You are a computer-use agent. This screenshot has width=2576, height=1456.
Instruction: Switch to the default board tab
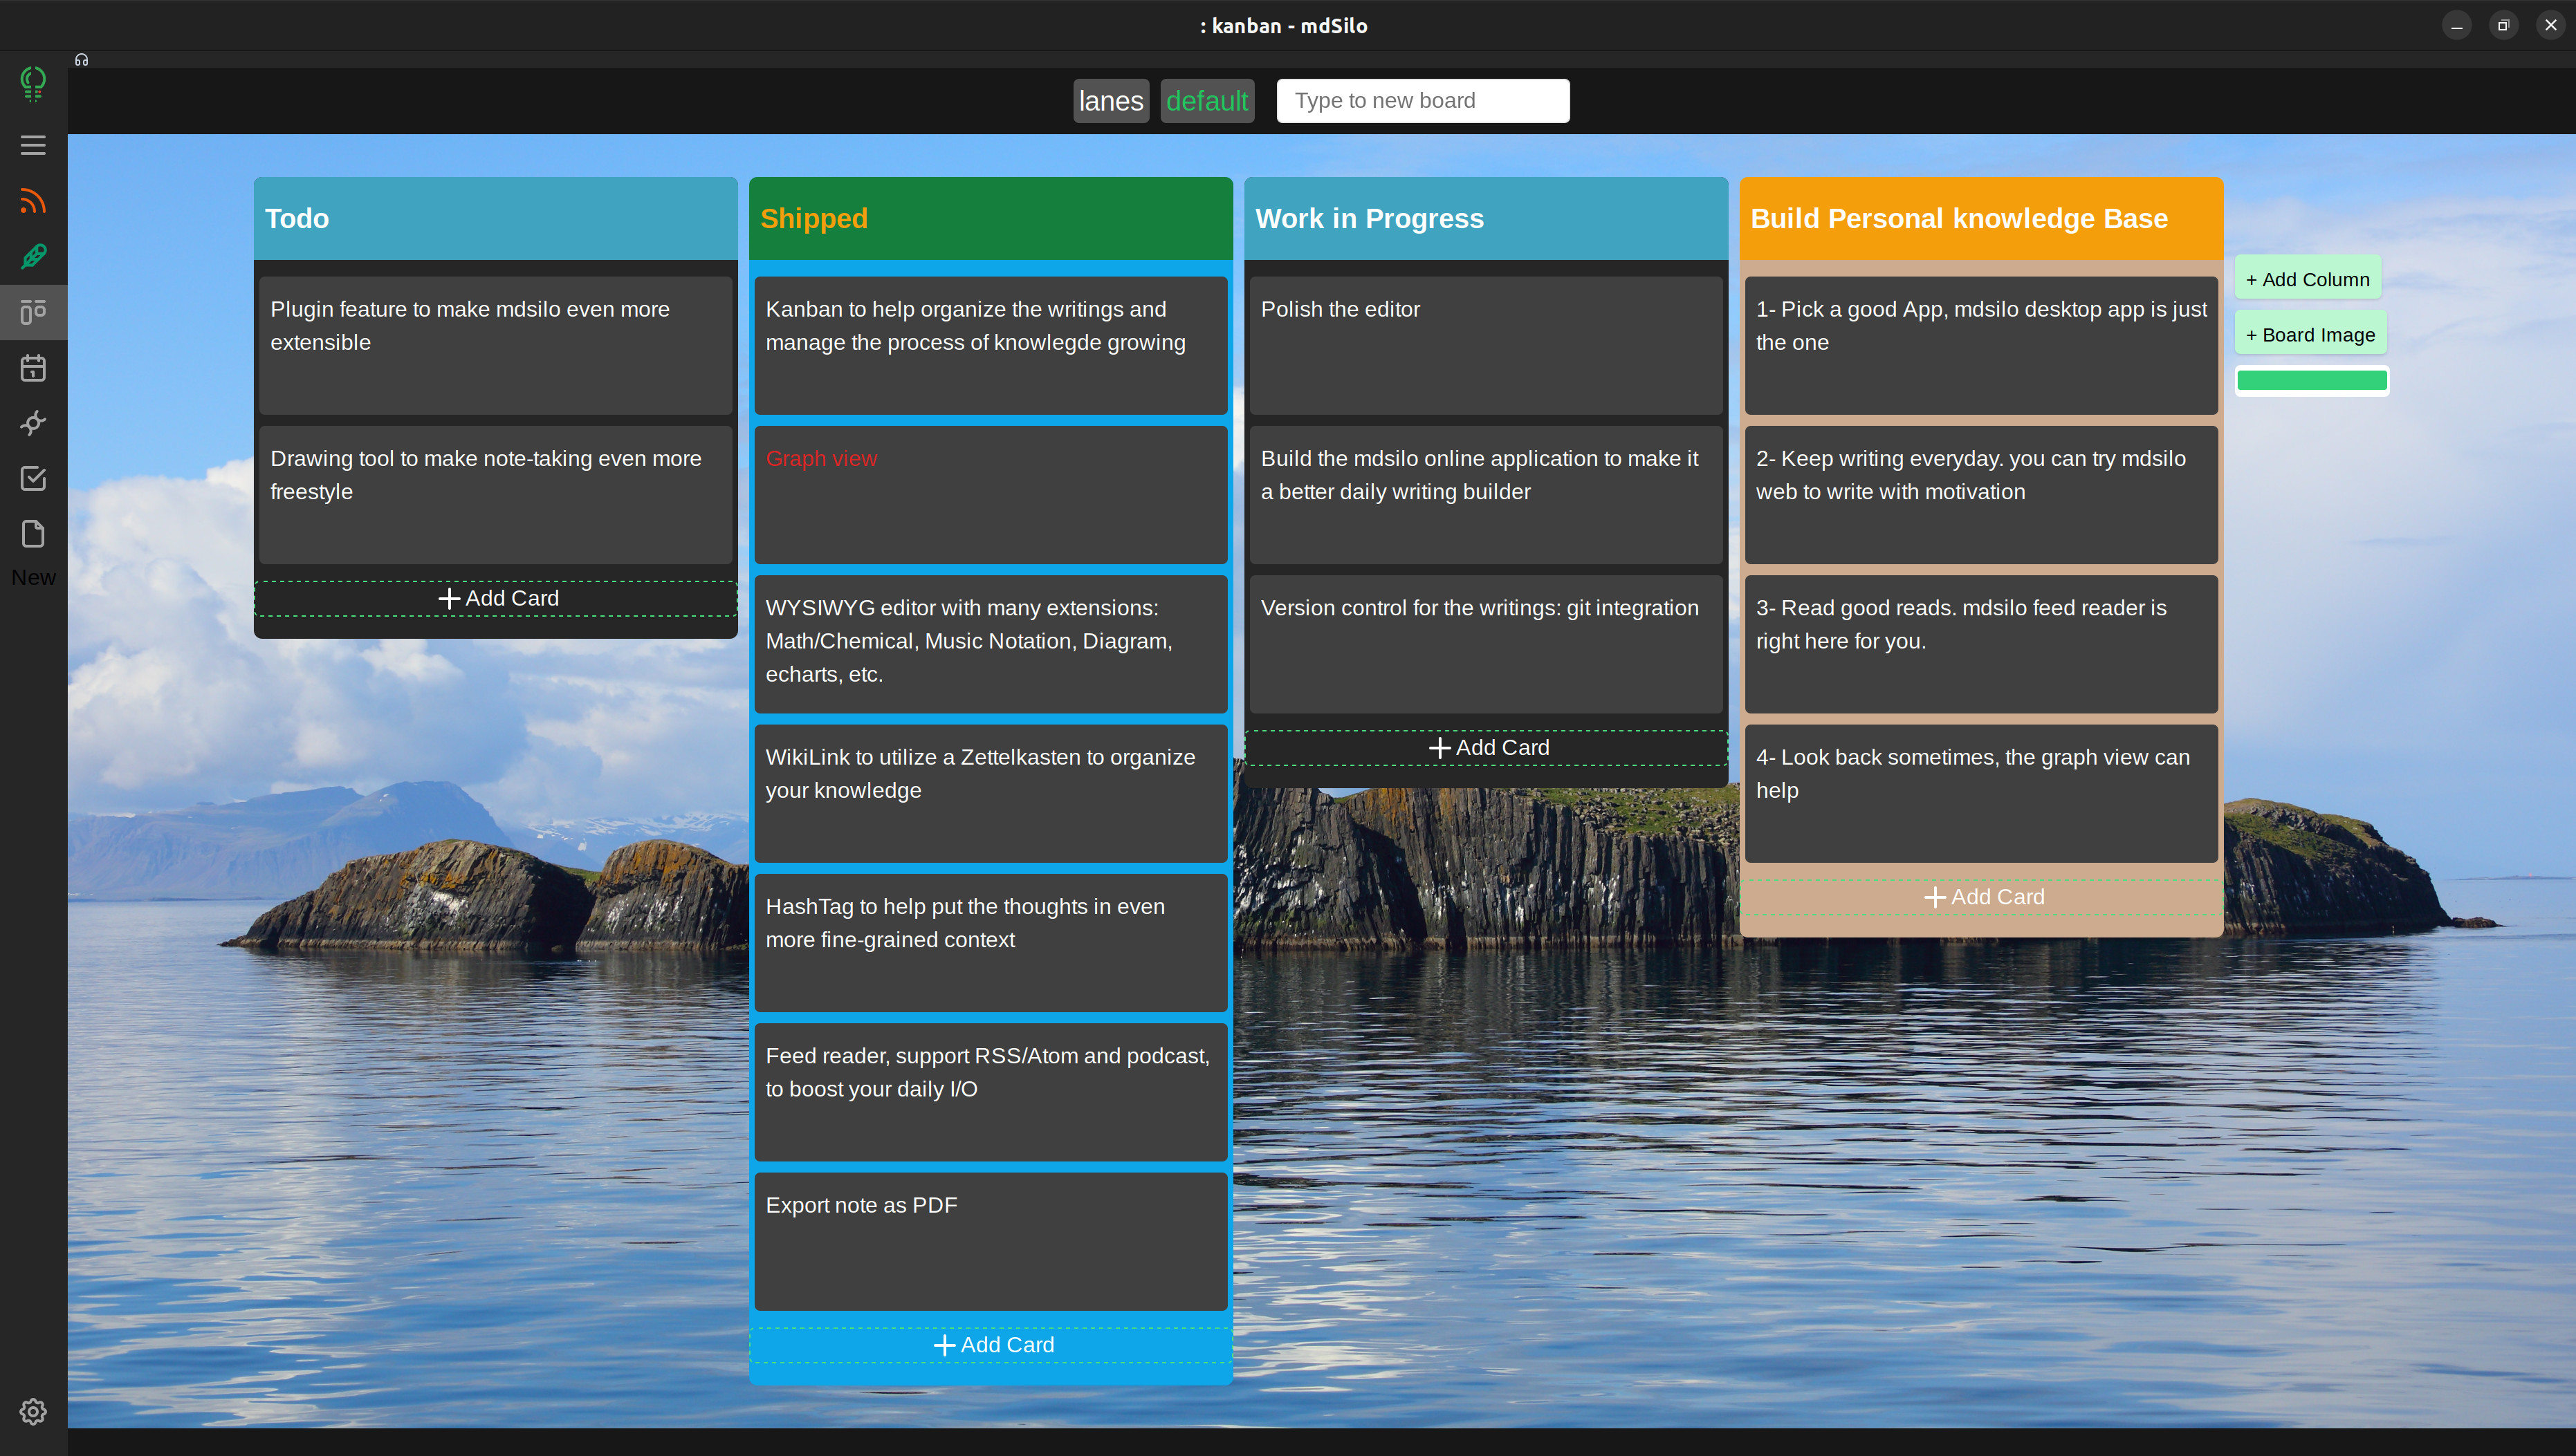coord(1206,101)
